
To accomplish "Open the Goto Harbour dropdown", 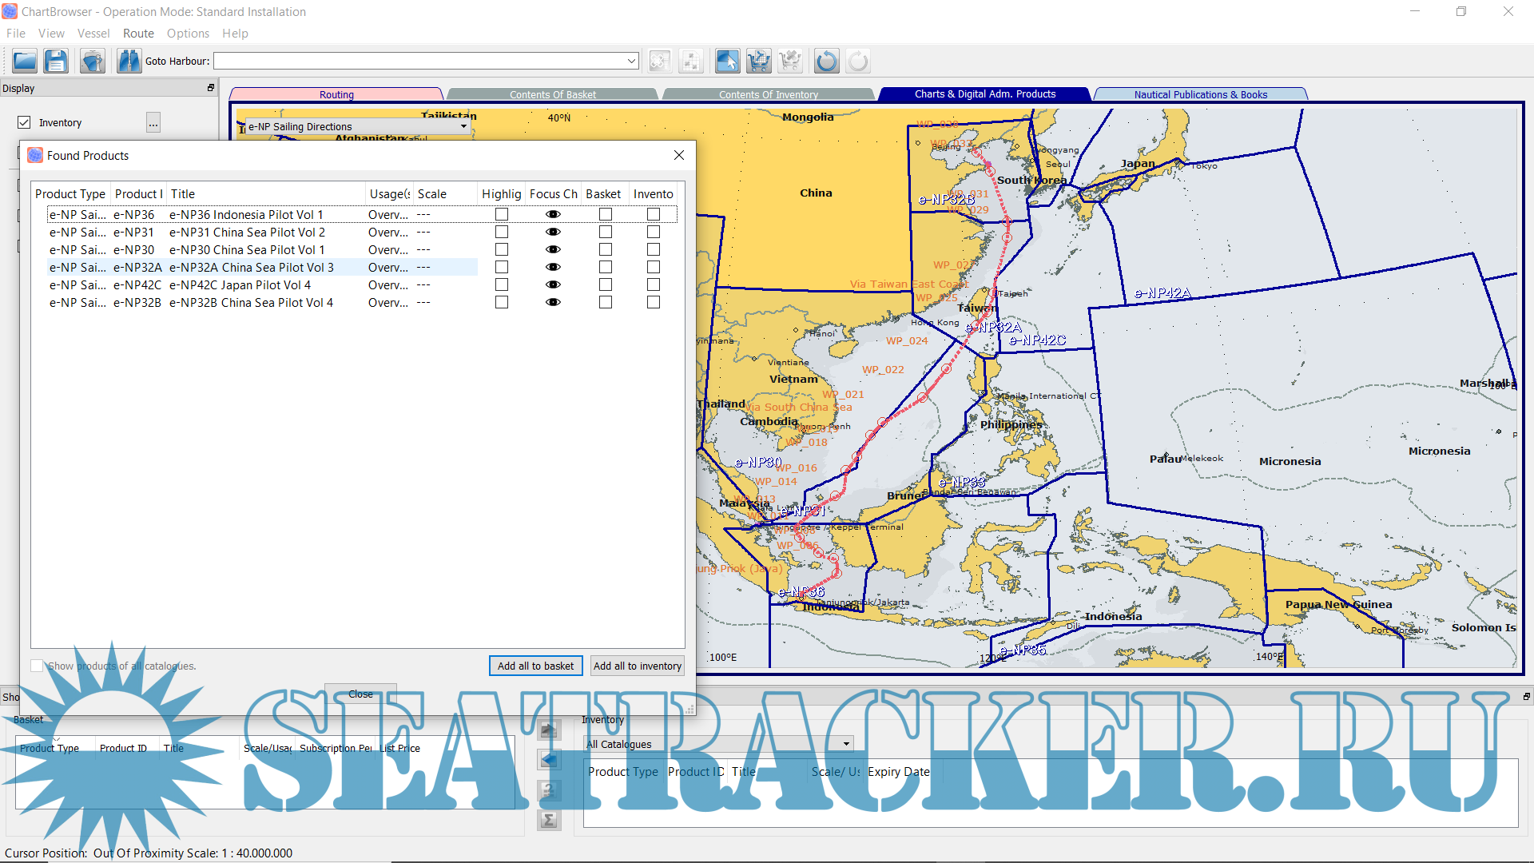I will [x=631, y=61].
